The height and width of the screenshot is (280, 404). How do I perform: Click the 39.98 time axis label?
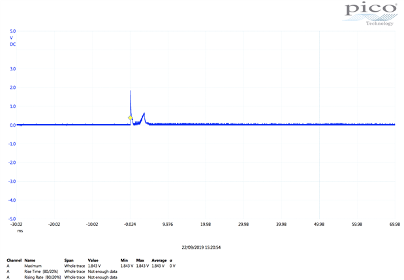pyautogui.click(x=281, y=225)
